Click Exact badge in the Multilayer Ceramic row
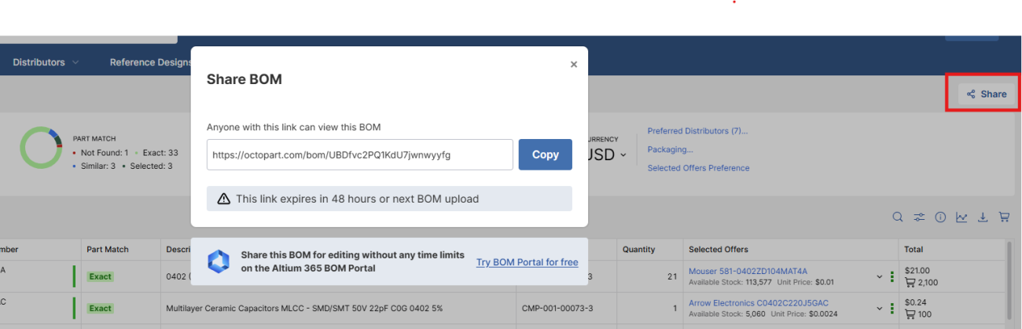The width and height of the screenshot is (1022, 329). click(100, 308)
